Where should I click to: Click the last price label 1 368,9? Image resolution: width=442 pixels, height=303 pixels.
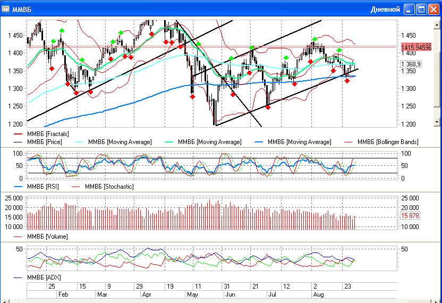411,64
